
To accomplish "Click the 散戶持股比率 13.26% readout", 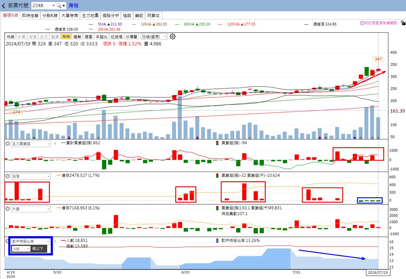I will 238,240.
